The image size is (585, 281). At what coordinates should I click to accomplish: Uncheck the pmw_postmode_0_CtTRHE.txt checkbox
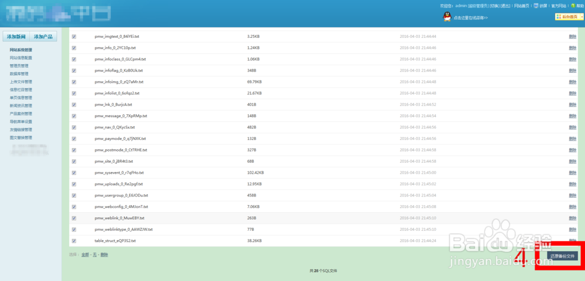pyautogui.click(x=74, y=150)
